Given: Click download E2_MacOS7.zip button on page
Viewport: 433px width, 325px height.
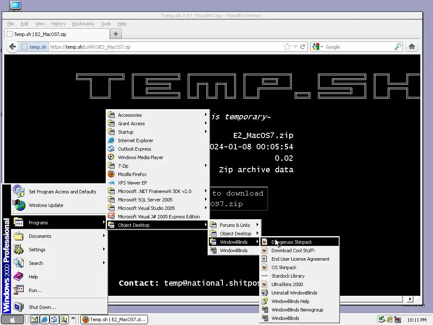Looking at the screenshot, I should [238, 199].
